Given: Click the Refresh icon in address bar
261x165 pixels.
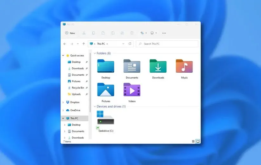Looking at the screenshot, I should click(x=130, y=44).
